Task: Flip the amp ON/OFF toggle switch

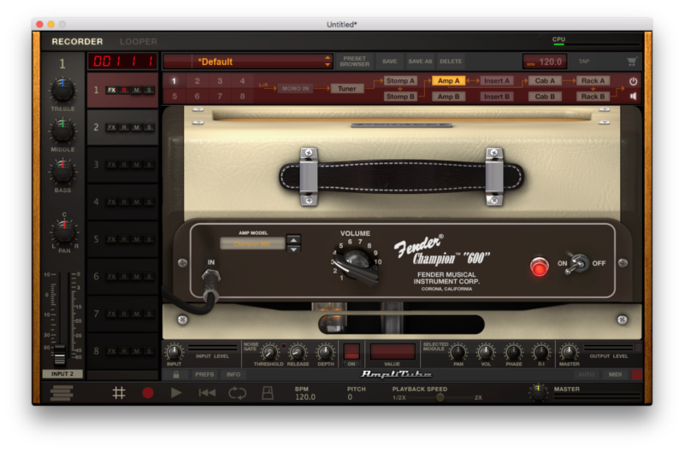Action: (577, 263)
